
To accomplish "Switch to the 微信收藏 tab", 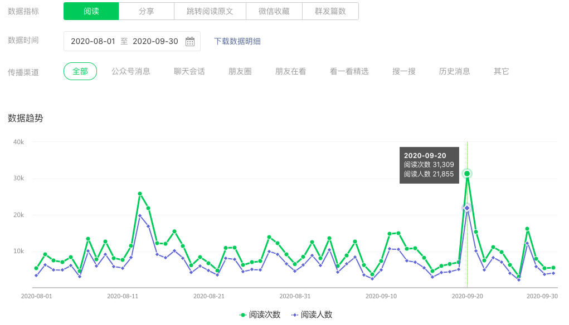I will pyautogui.click(x=274, y=11).
